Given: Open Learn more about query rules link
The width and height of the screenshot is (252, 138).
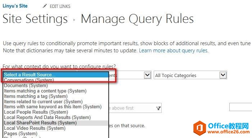Looking at the screenshot, I should click(174, 51).
